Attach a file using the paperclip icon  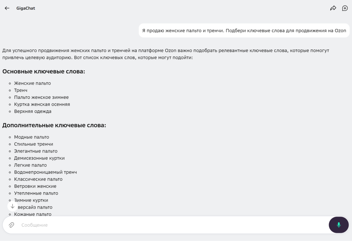tap(11, 225)
